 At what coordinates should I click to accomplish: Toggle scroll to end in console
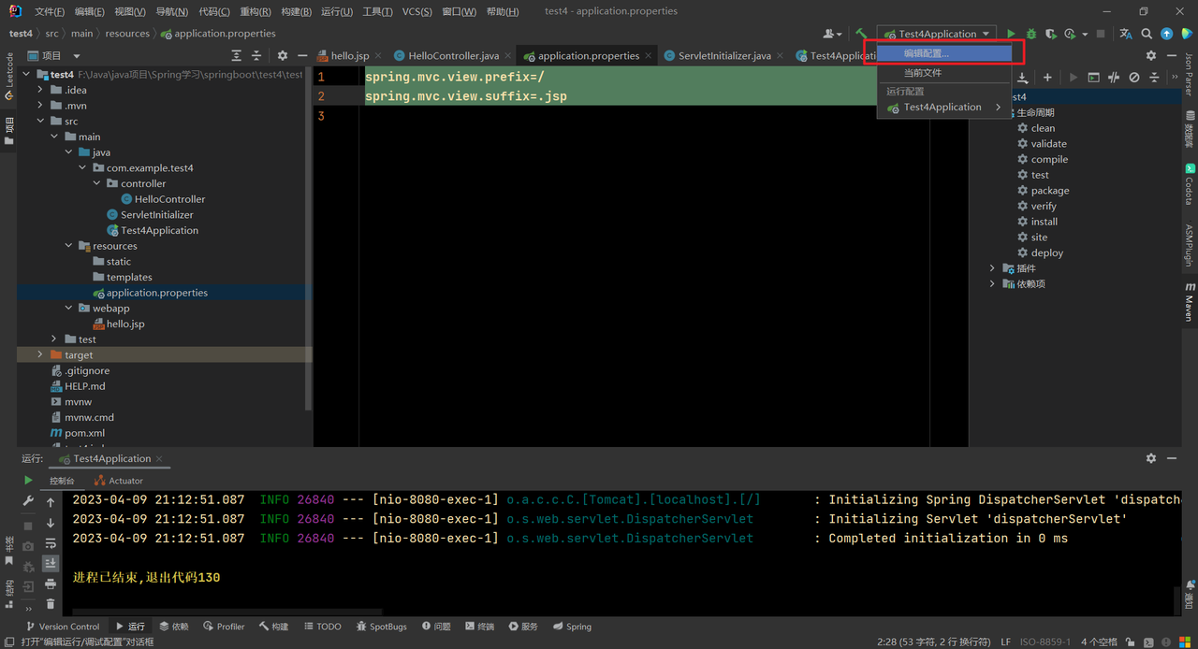point(51,563)
